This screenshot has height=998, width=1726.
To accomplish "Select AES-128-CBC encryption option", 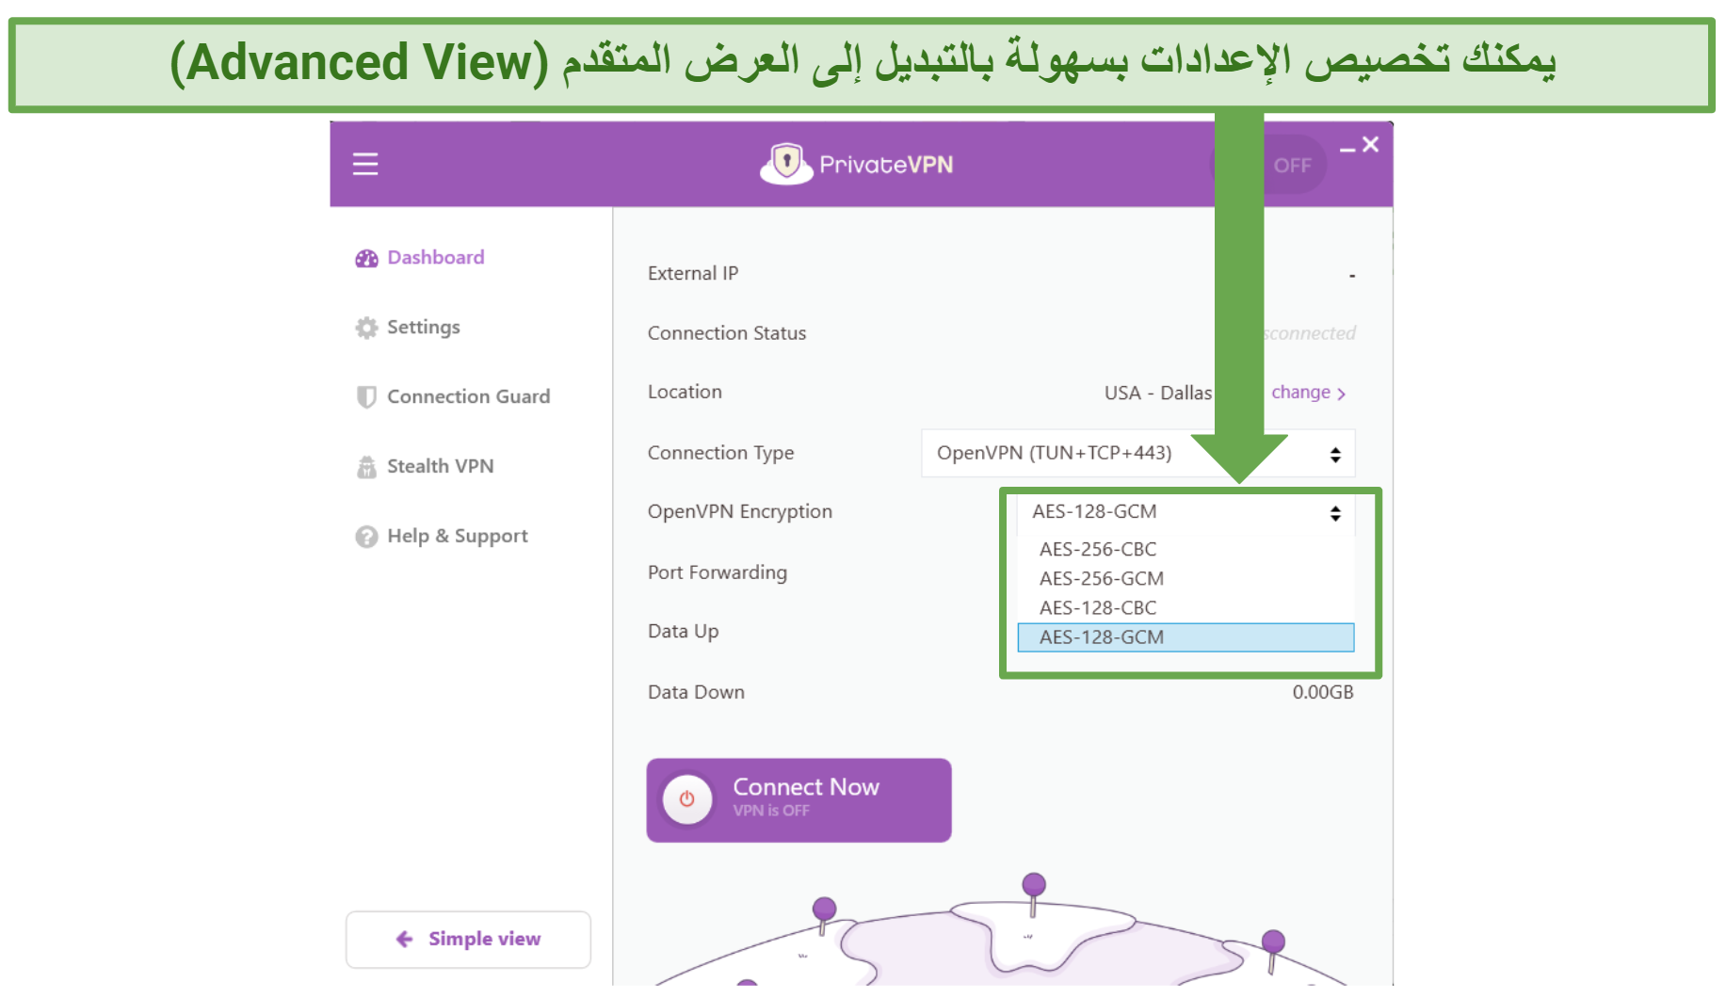I will (x=1186, y=607).
